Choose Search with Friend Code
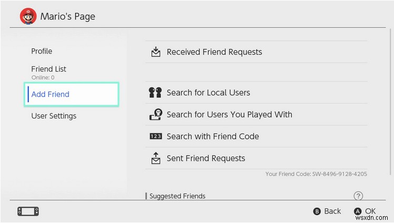394x223 pixels. [213, 137]
